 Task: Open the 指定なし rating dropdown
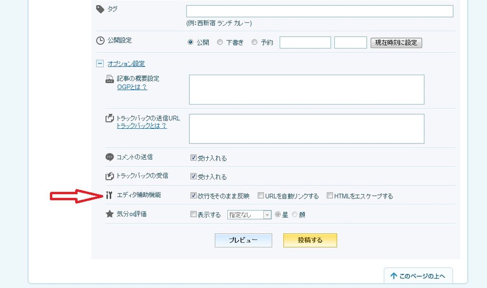click(x=249, y=215)
